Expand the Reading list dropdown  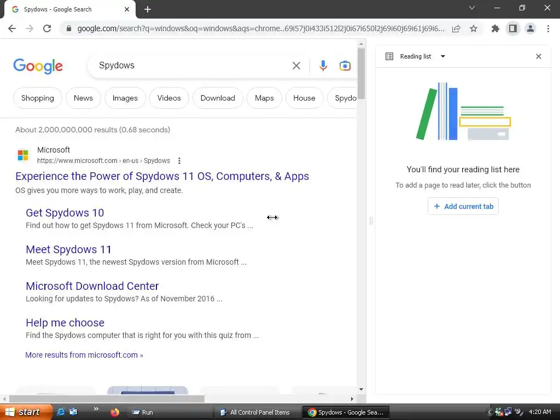[x=443, y=56]
